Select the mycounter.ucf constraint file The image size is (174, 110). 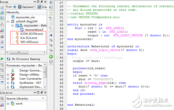tap(34, 30)
